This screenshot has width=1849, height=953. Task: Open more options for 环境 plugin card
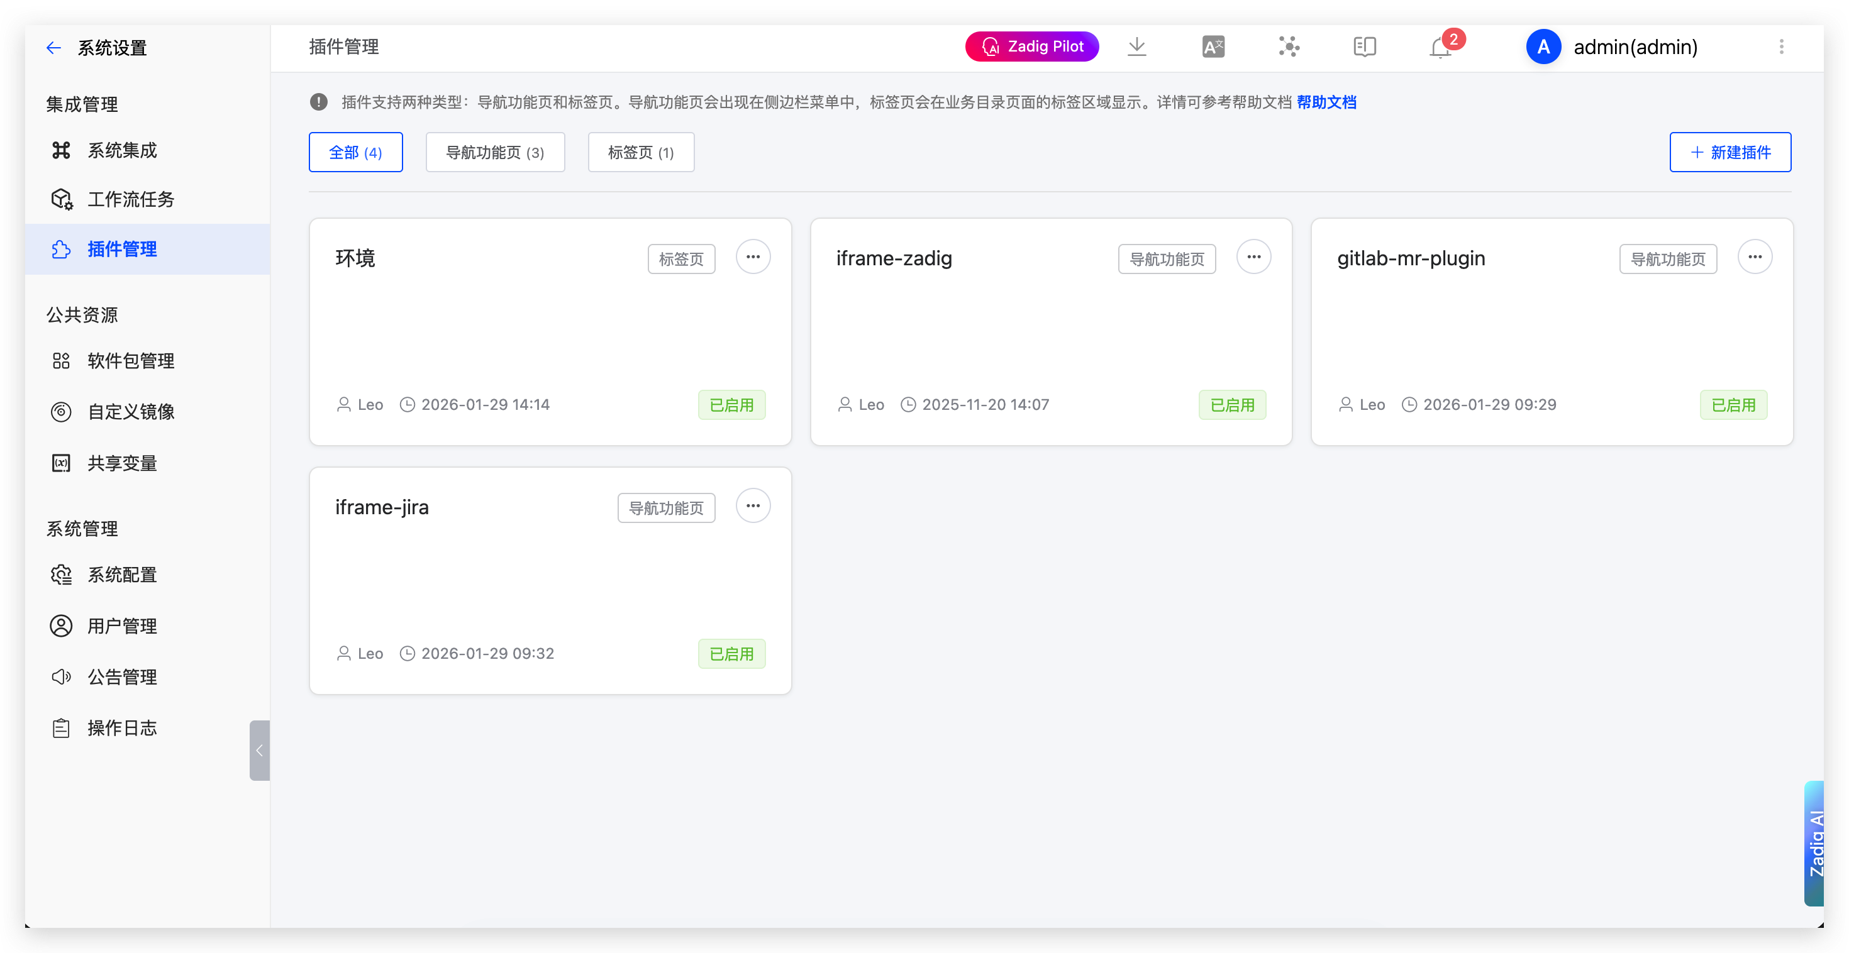(753, 256)
